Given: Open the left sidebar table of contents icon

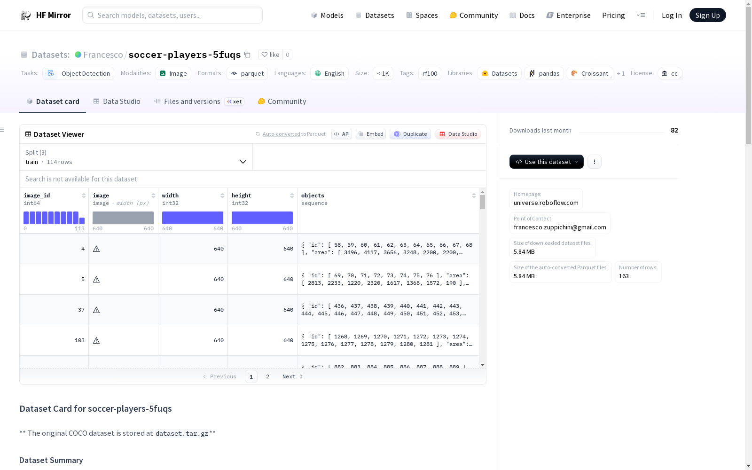Looking at the screenshot, I should pyautogui.click(x=2, y=130).
